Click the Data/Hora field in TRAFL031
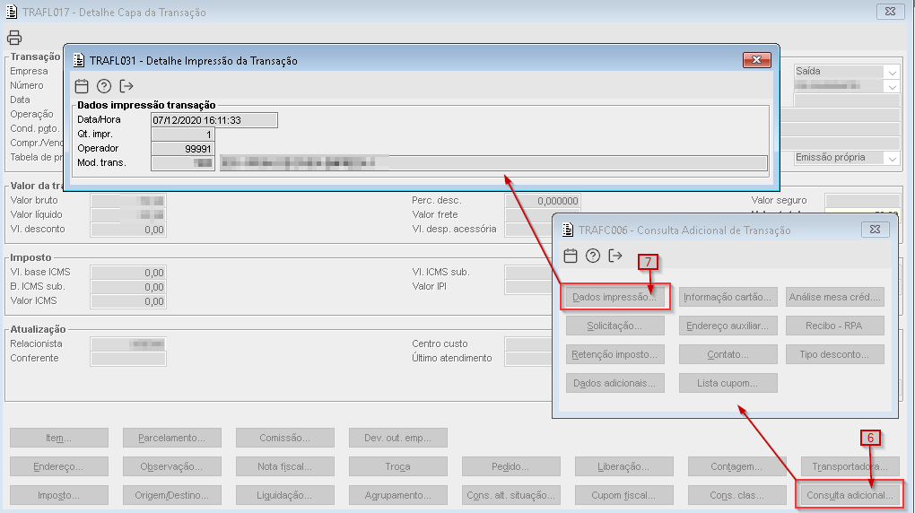The image size is (915, 513). pos(214,120)
